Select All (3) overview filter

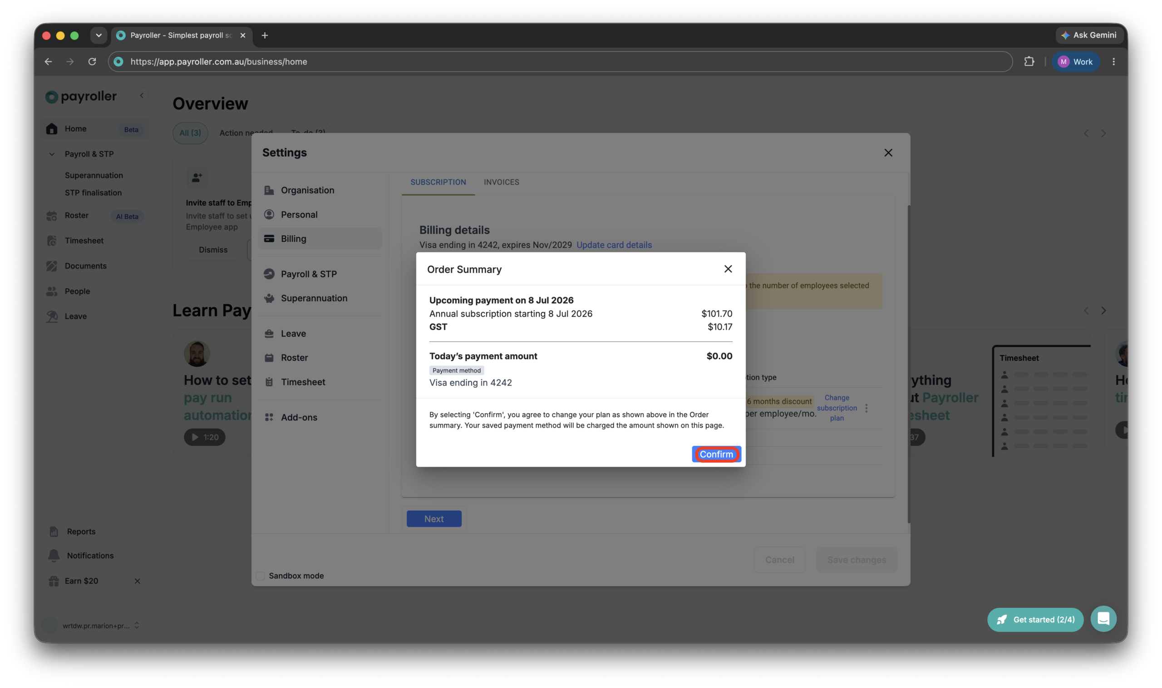click(x=190, y=132)
